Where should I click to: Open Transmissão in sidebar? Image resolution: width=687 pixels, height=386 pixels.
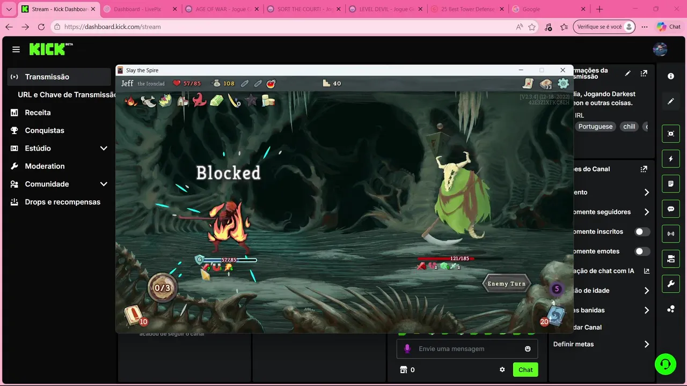click(59, 77)
